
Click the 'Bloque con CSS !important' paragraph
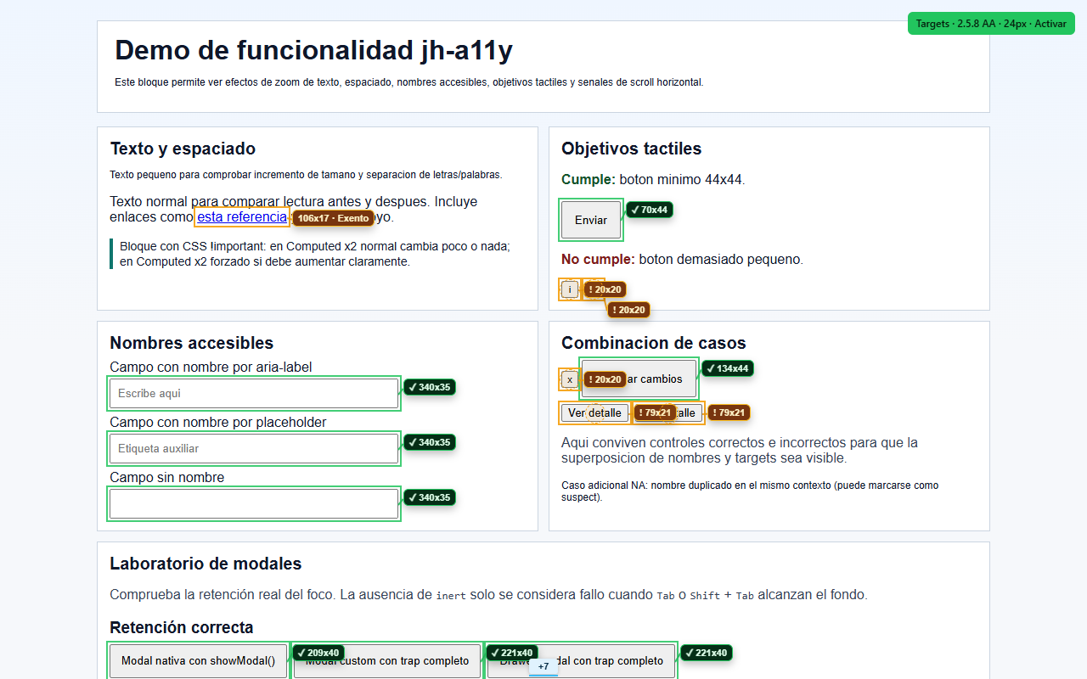click(x=315, y=254)
